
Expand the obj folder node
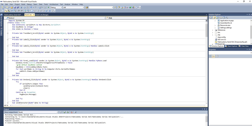click(x=213, y=35)
